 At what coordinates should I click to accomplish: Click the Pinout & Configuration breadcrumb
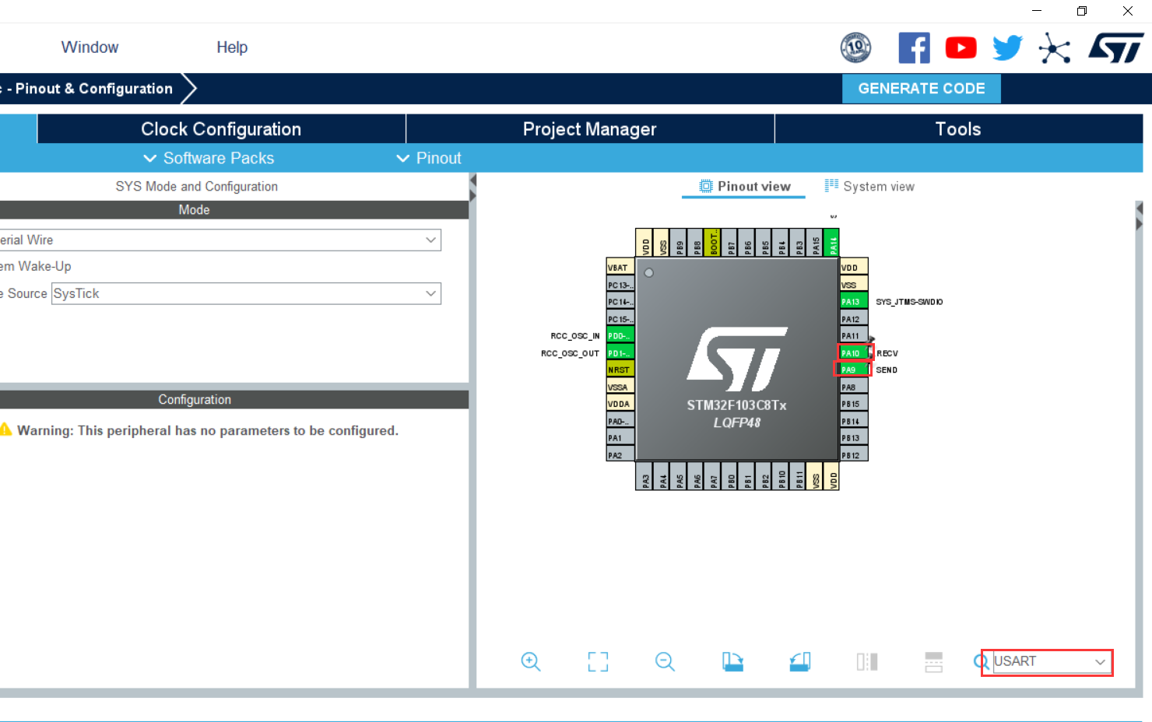pyautogui.click(x=93, y=89)
